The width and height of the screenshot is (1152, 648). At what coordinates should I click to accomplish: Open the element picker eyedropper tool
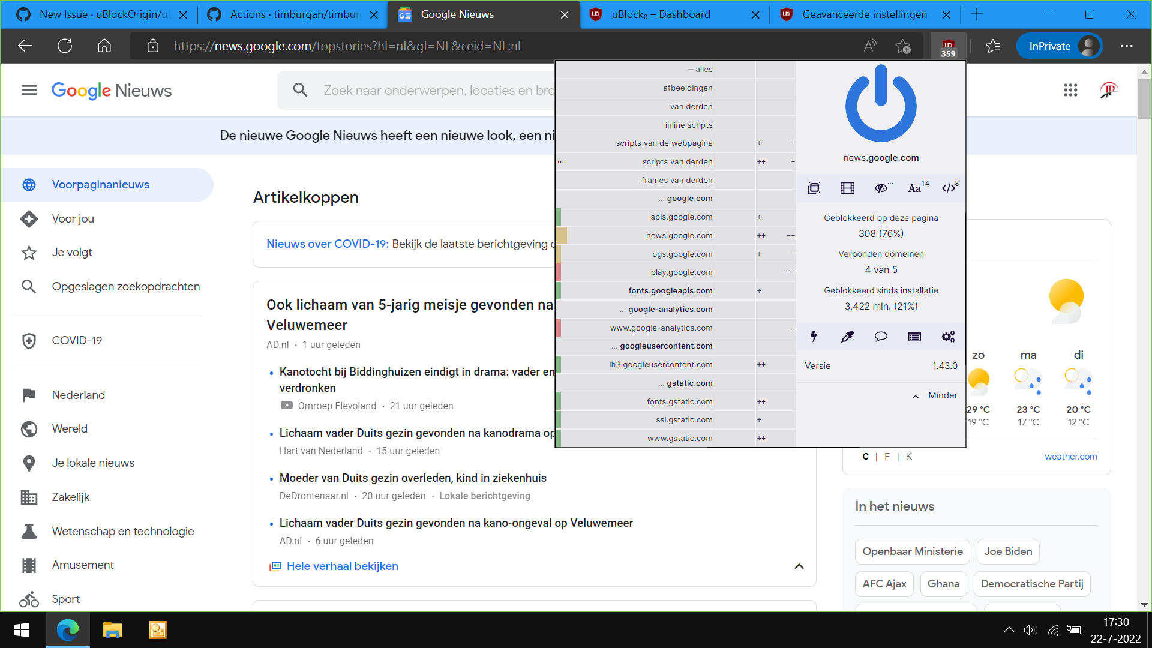(847, 337)
